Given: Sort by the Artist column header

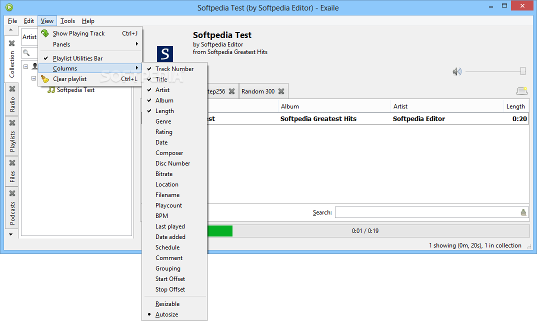Looking at the screenshot, I should (447, 106).
